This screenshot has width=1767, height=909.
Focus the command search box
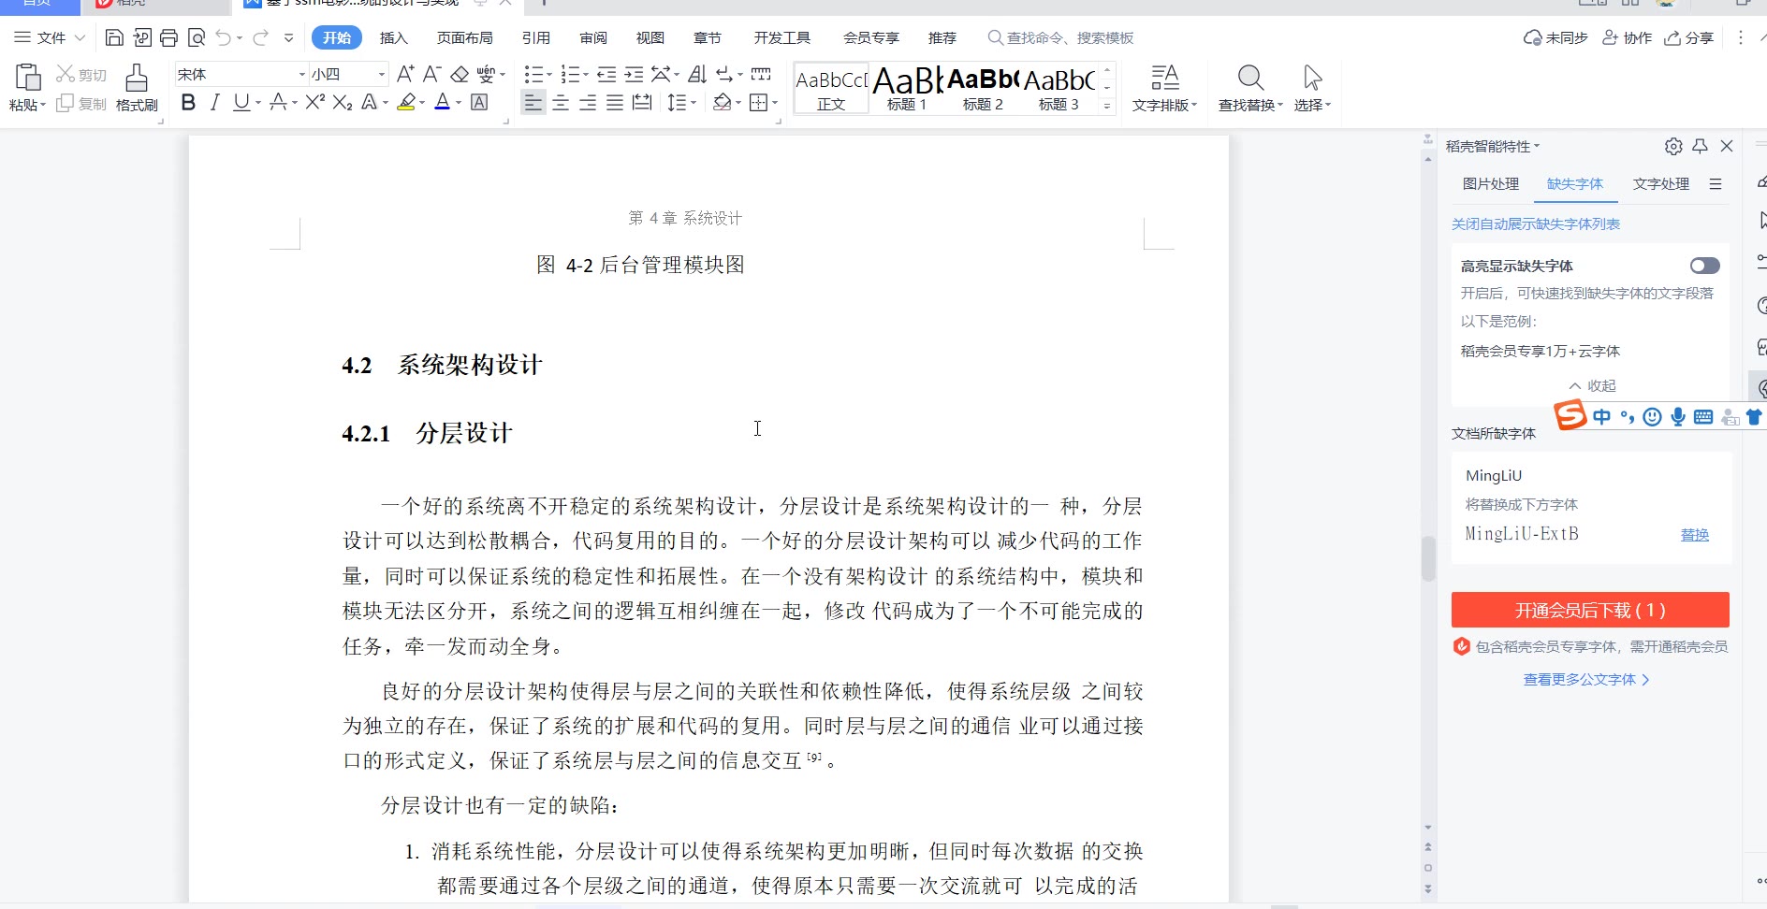(1060, 37)
